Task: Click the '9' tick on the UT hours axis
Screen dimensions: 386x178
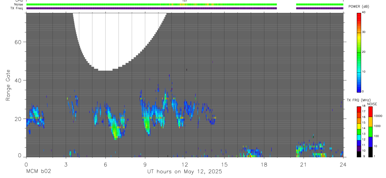Action: [x=145, y=165]
